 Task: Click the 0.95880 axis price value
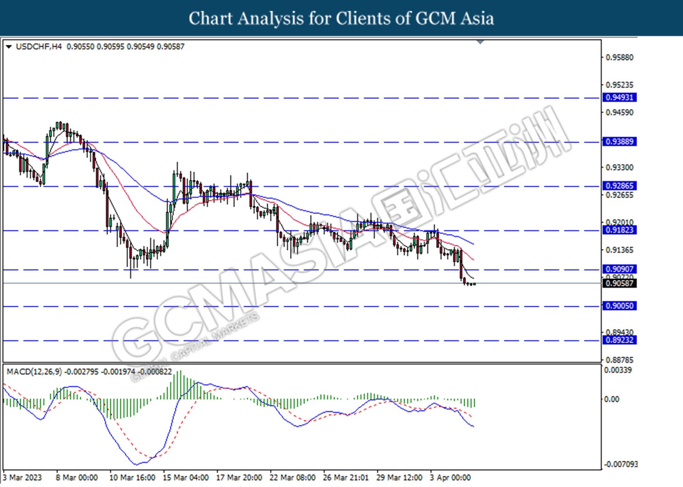point(619,57)
